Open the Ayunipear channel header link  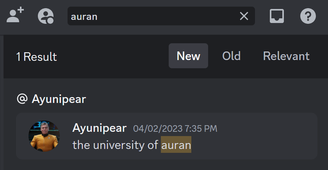59,99
